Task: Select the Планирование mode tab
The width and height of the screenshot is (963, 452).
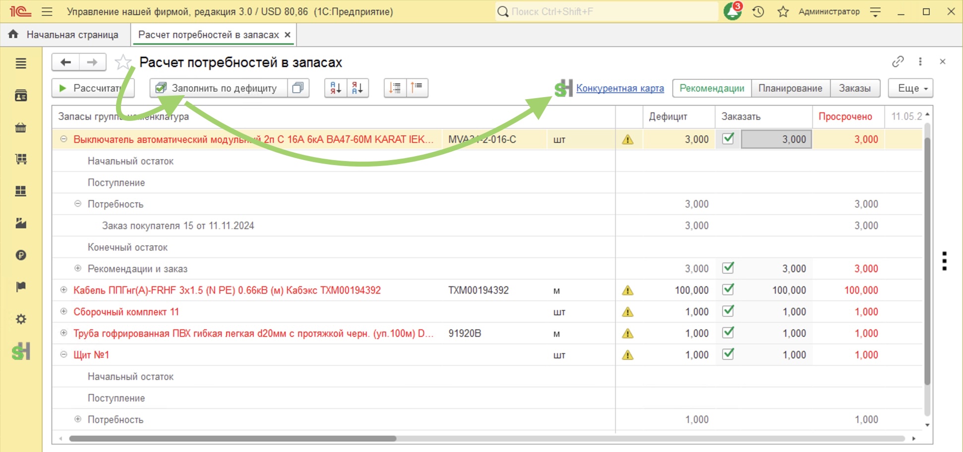Action: [790, 88]
